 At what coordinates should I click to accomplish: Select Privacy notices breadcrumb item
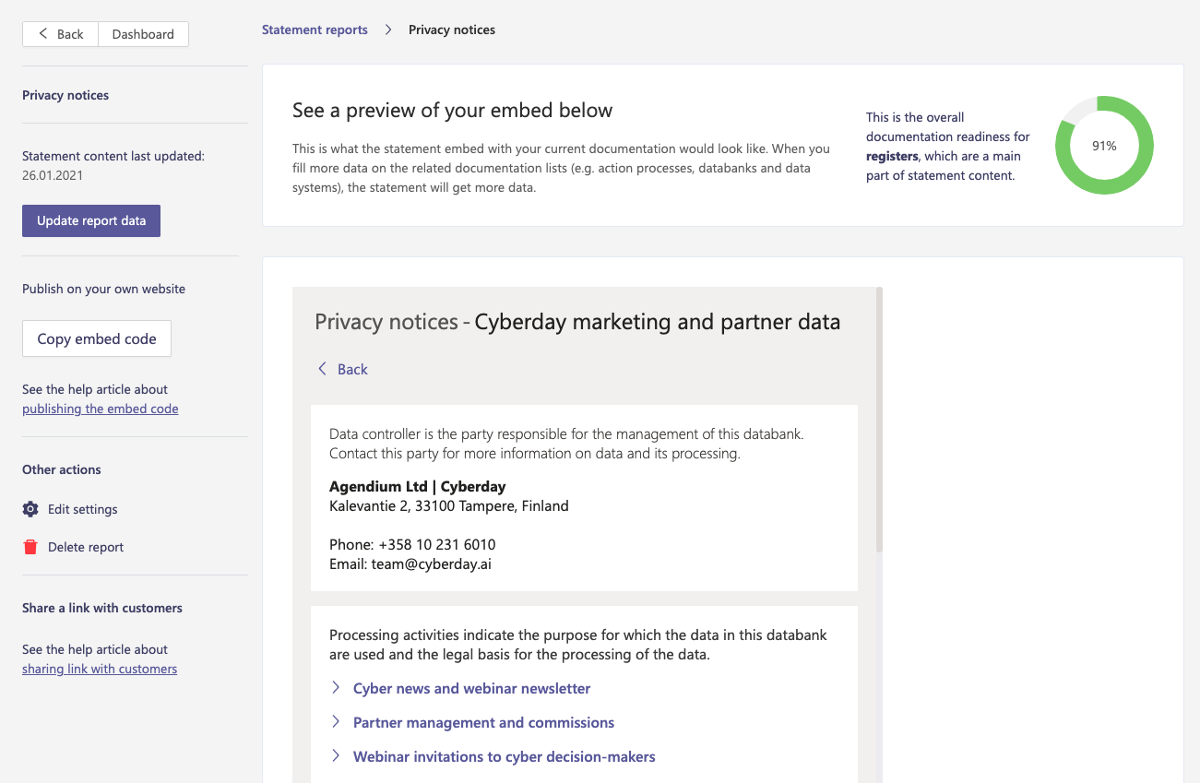pyautogui.click(x=452, y=30)
